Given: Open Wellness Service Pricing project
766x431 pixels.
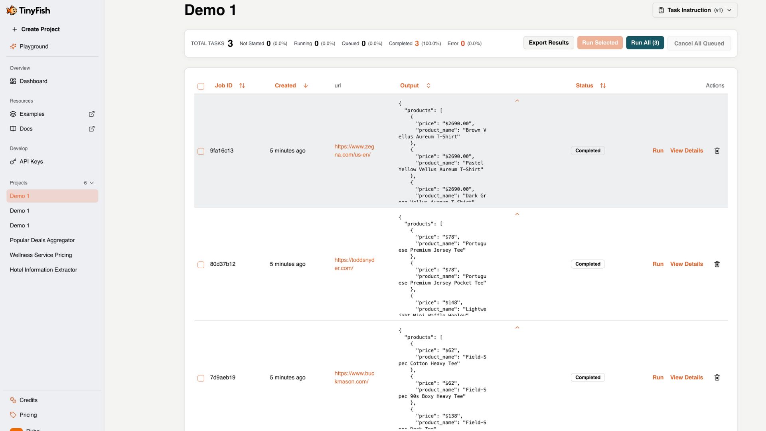Looking at the screenshot, I should [41, 255].
